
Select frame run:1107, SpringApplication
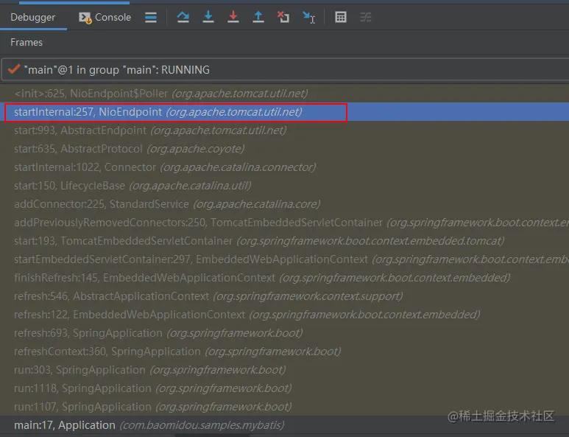pos(284,407)
